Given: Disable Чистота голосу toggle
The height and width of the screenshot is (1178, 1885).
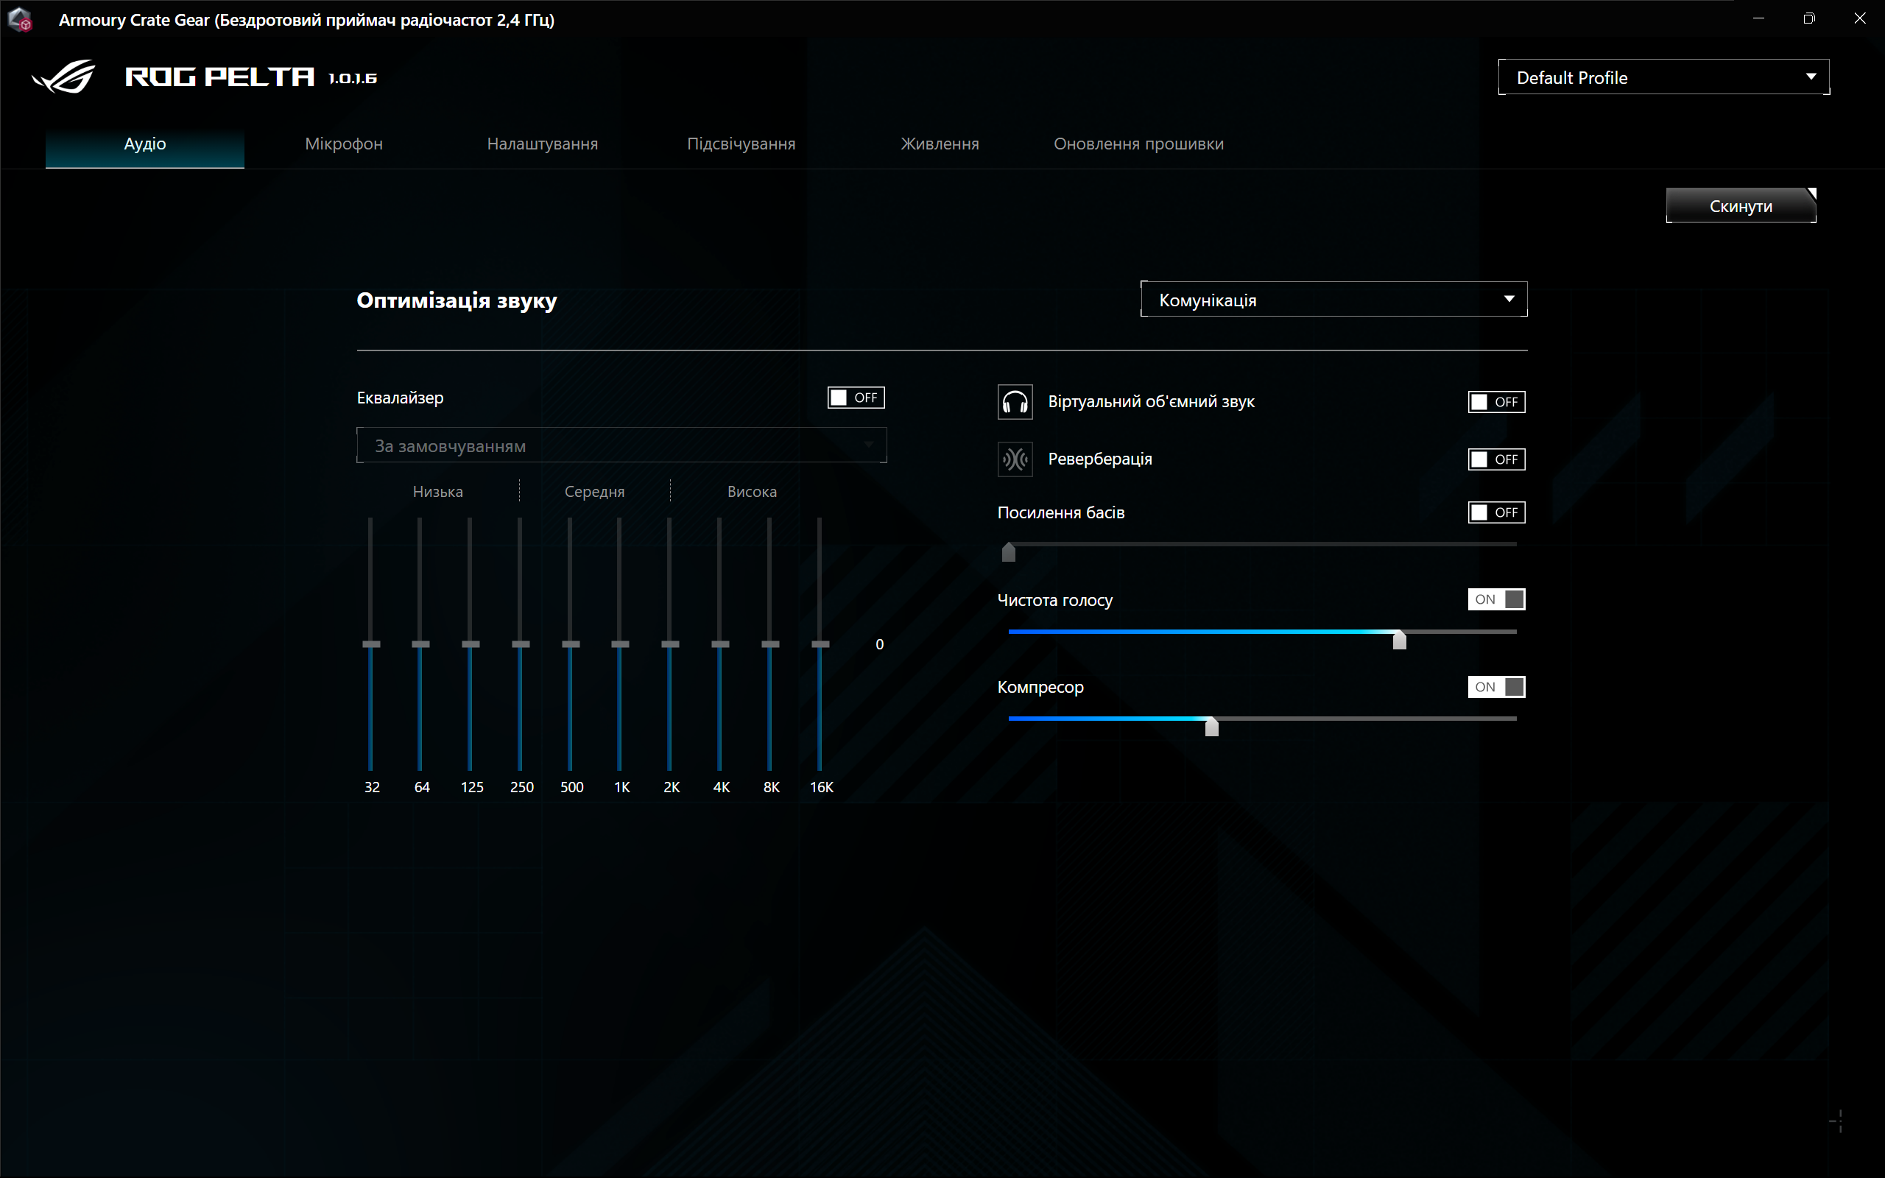Looking at the screenshot, I should (1496, 599).
